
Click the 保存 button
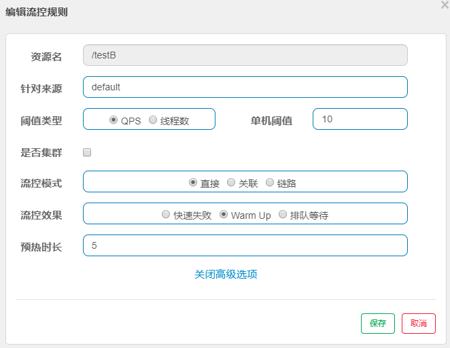[378, 324]
